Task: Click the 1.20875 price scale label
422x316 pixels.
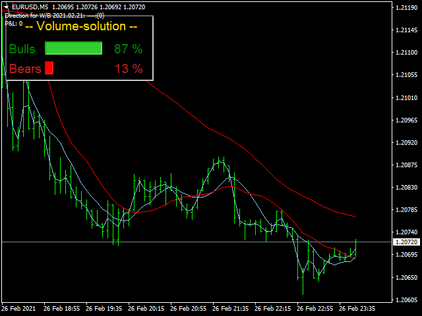Action: [406, 165]
